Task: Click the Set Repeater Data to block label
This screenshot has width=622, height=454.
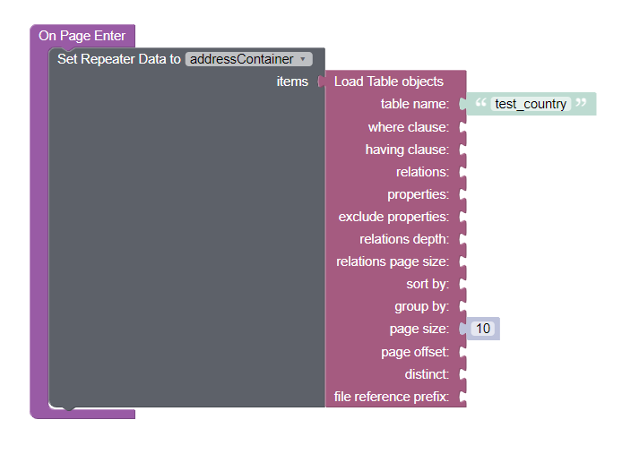Action: [x=119, y=59]
